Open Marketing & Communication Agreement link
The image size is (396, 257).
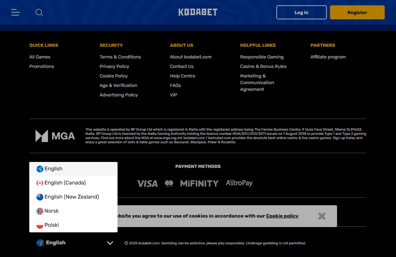coord(257,83)
